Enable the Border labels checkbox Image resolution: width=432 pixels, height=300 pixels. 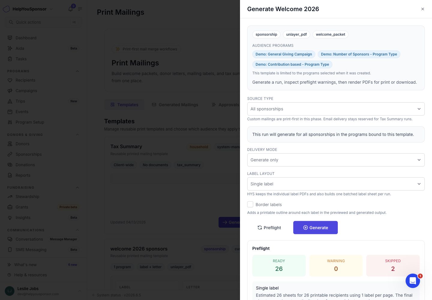[250, 204]
